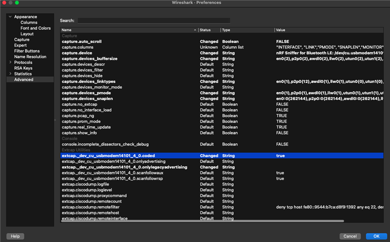Screen dimensions: 390x242
Task: Select the capture.devices_monitor_mode row
Action: click(222, 87)
